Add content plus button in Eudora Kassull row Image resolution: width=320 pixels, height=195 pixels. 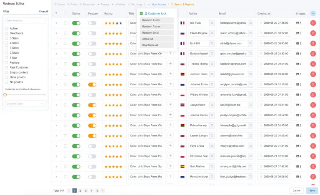pos(170,53)
